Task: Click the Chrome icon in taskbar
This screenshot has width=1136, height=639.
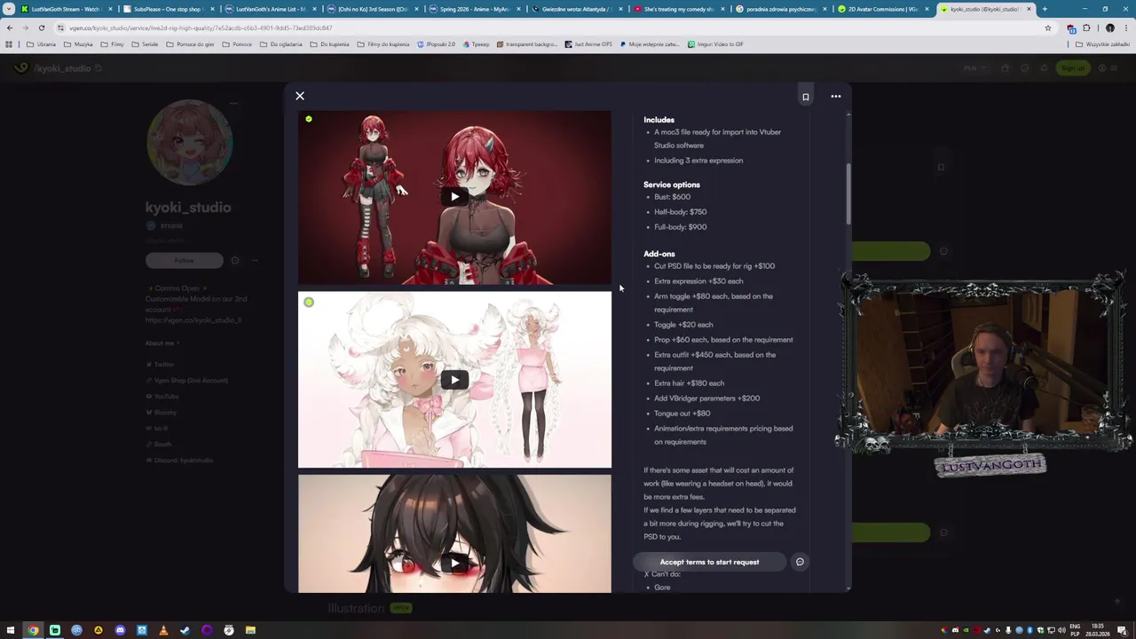Action: [x=33, y=630]
